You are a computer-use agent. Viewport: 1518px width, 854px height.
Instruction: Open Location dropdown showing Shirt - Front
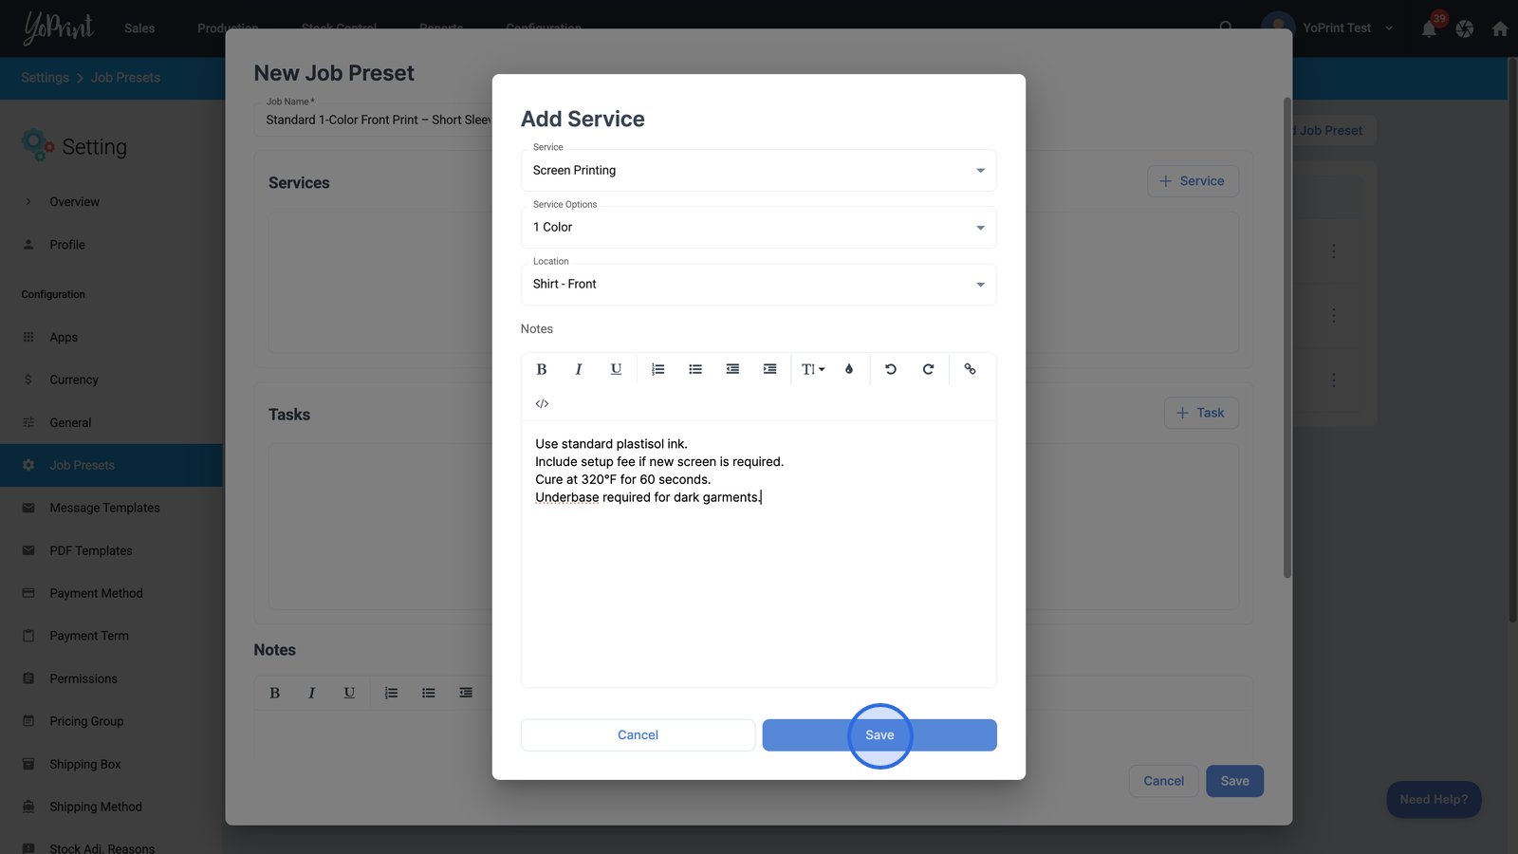pos(759,285)
